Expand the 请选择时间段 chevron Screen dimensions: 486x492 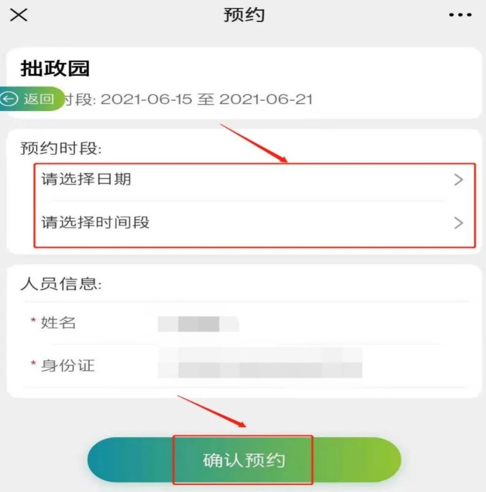(x=459, y=223)
